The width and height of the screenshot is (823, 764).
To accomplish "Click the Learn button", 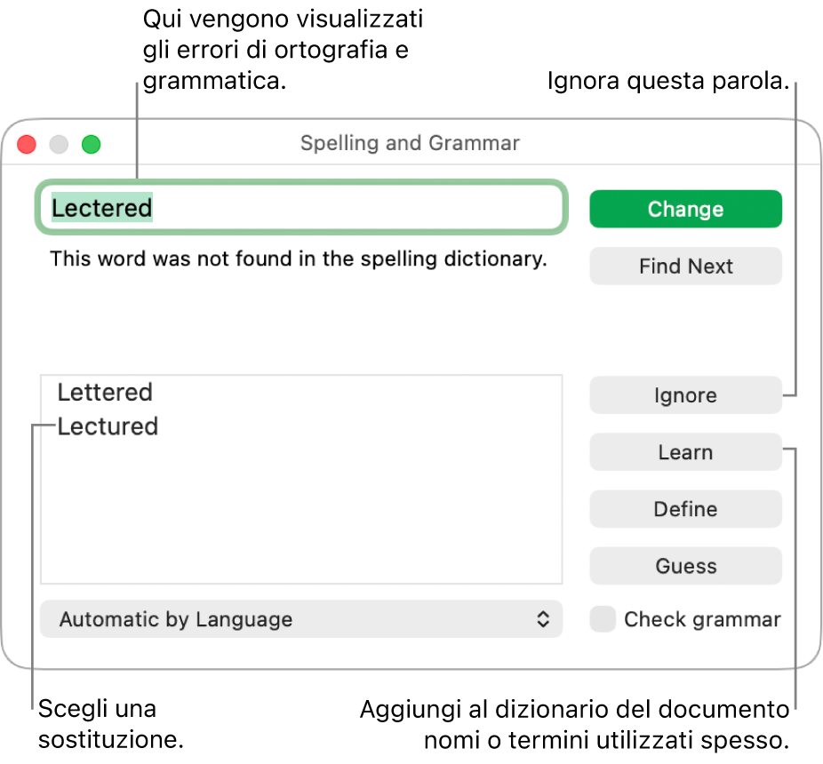I will point(685,452).
